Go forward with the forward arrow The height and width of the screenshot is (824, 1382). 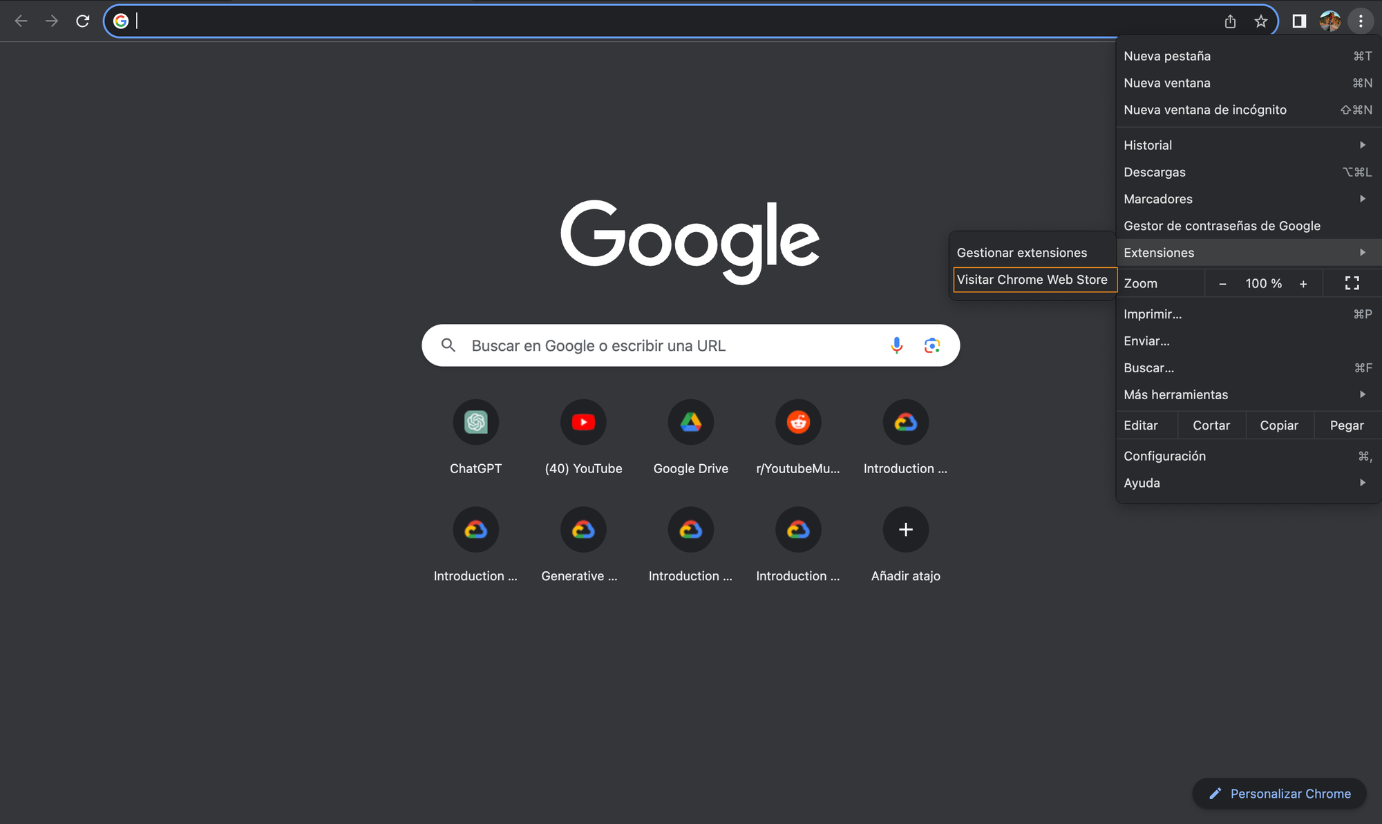(x=52, y=21)
